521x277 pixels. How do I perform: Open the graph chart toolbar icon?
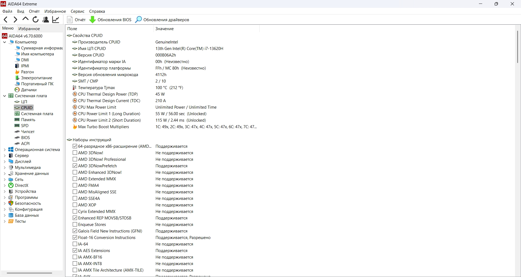click(56, 20)
